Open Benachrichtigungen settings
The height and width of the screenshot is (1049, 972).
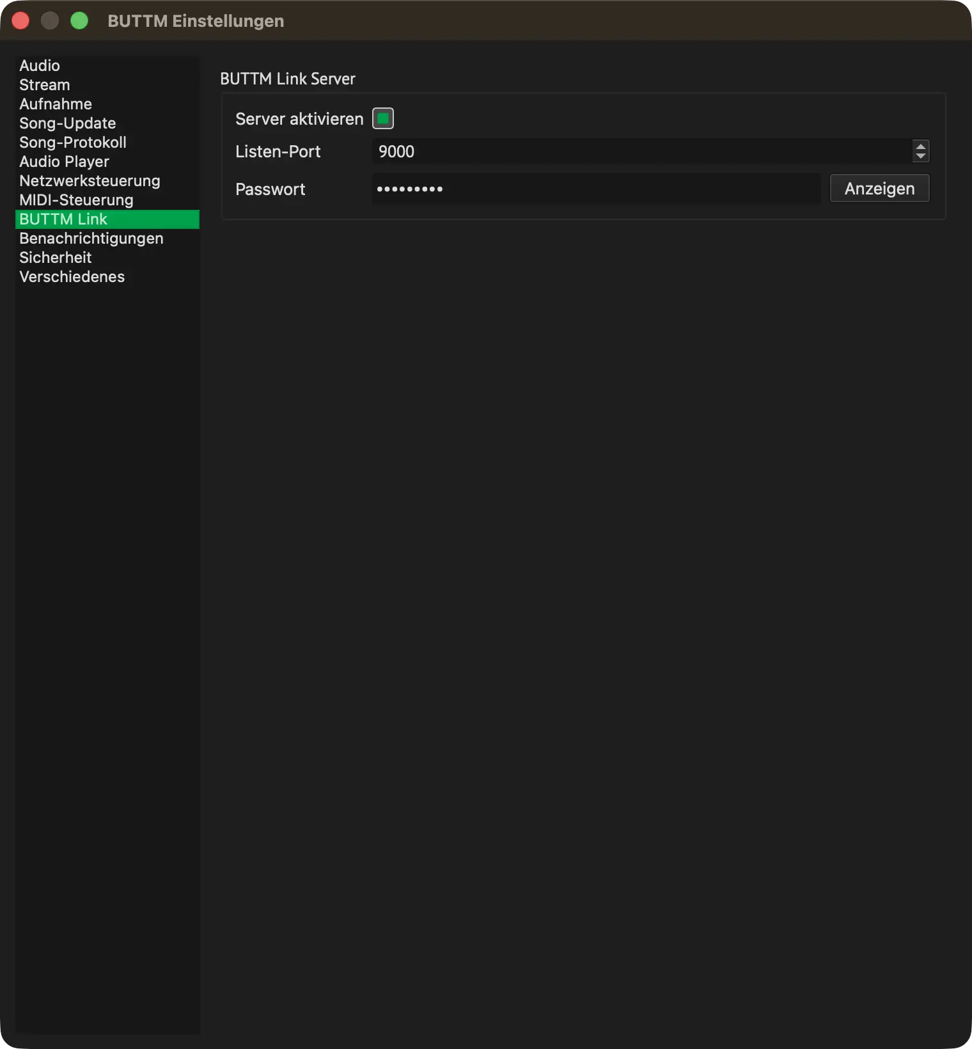tap(107, 239)
